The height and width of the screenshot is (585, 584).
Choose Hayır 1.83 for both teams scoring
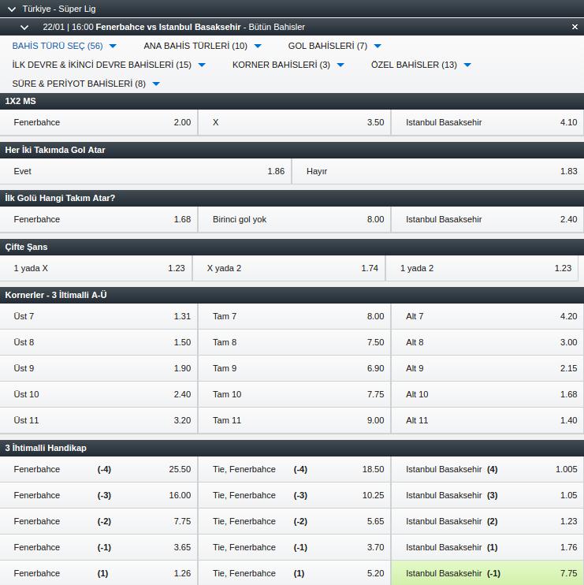pyautogui.click(x=438, y=171)
